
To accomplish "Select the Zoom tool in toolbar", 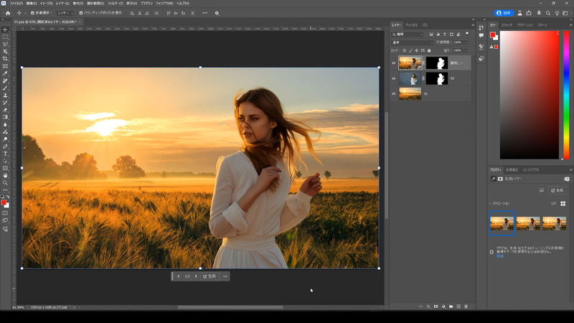I will [x=5, y=182].
